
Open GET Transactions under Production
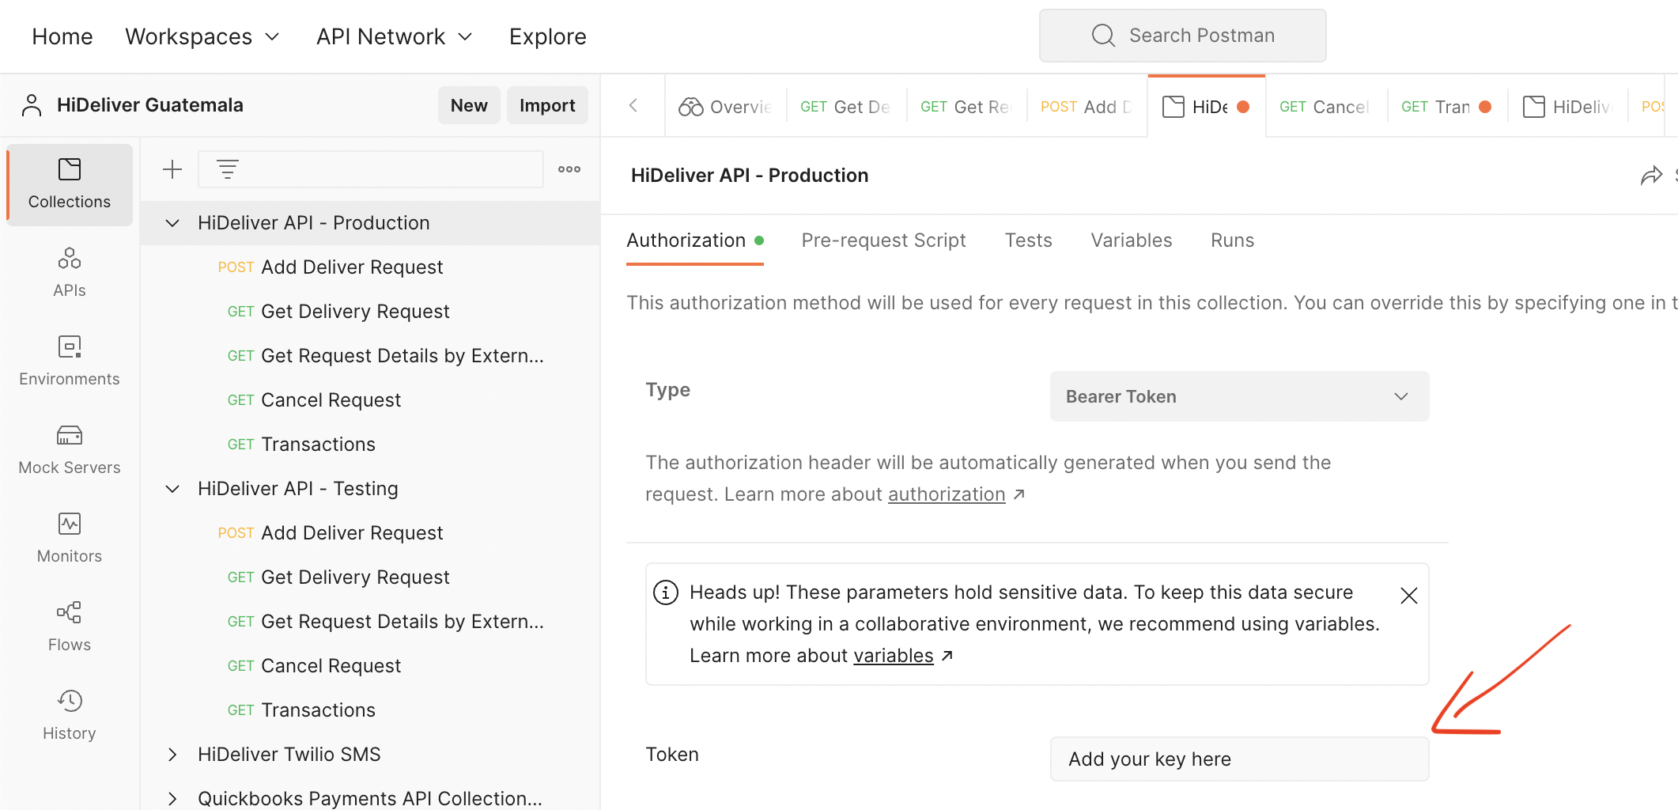point(370,445)
